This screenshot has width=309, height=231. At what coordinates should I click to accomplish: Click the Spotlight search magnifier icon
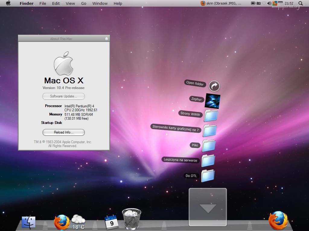tap(301, 3)
